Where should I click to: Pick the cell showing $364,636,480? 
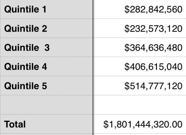[139, 47]
